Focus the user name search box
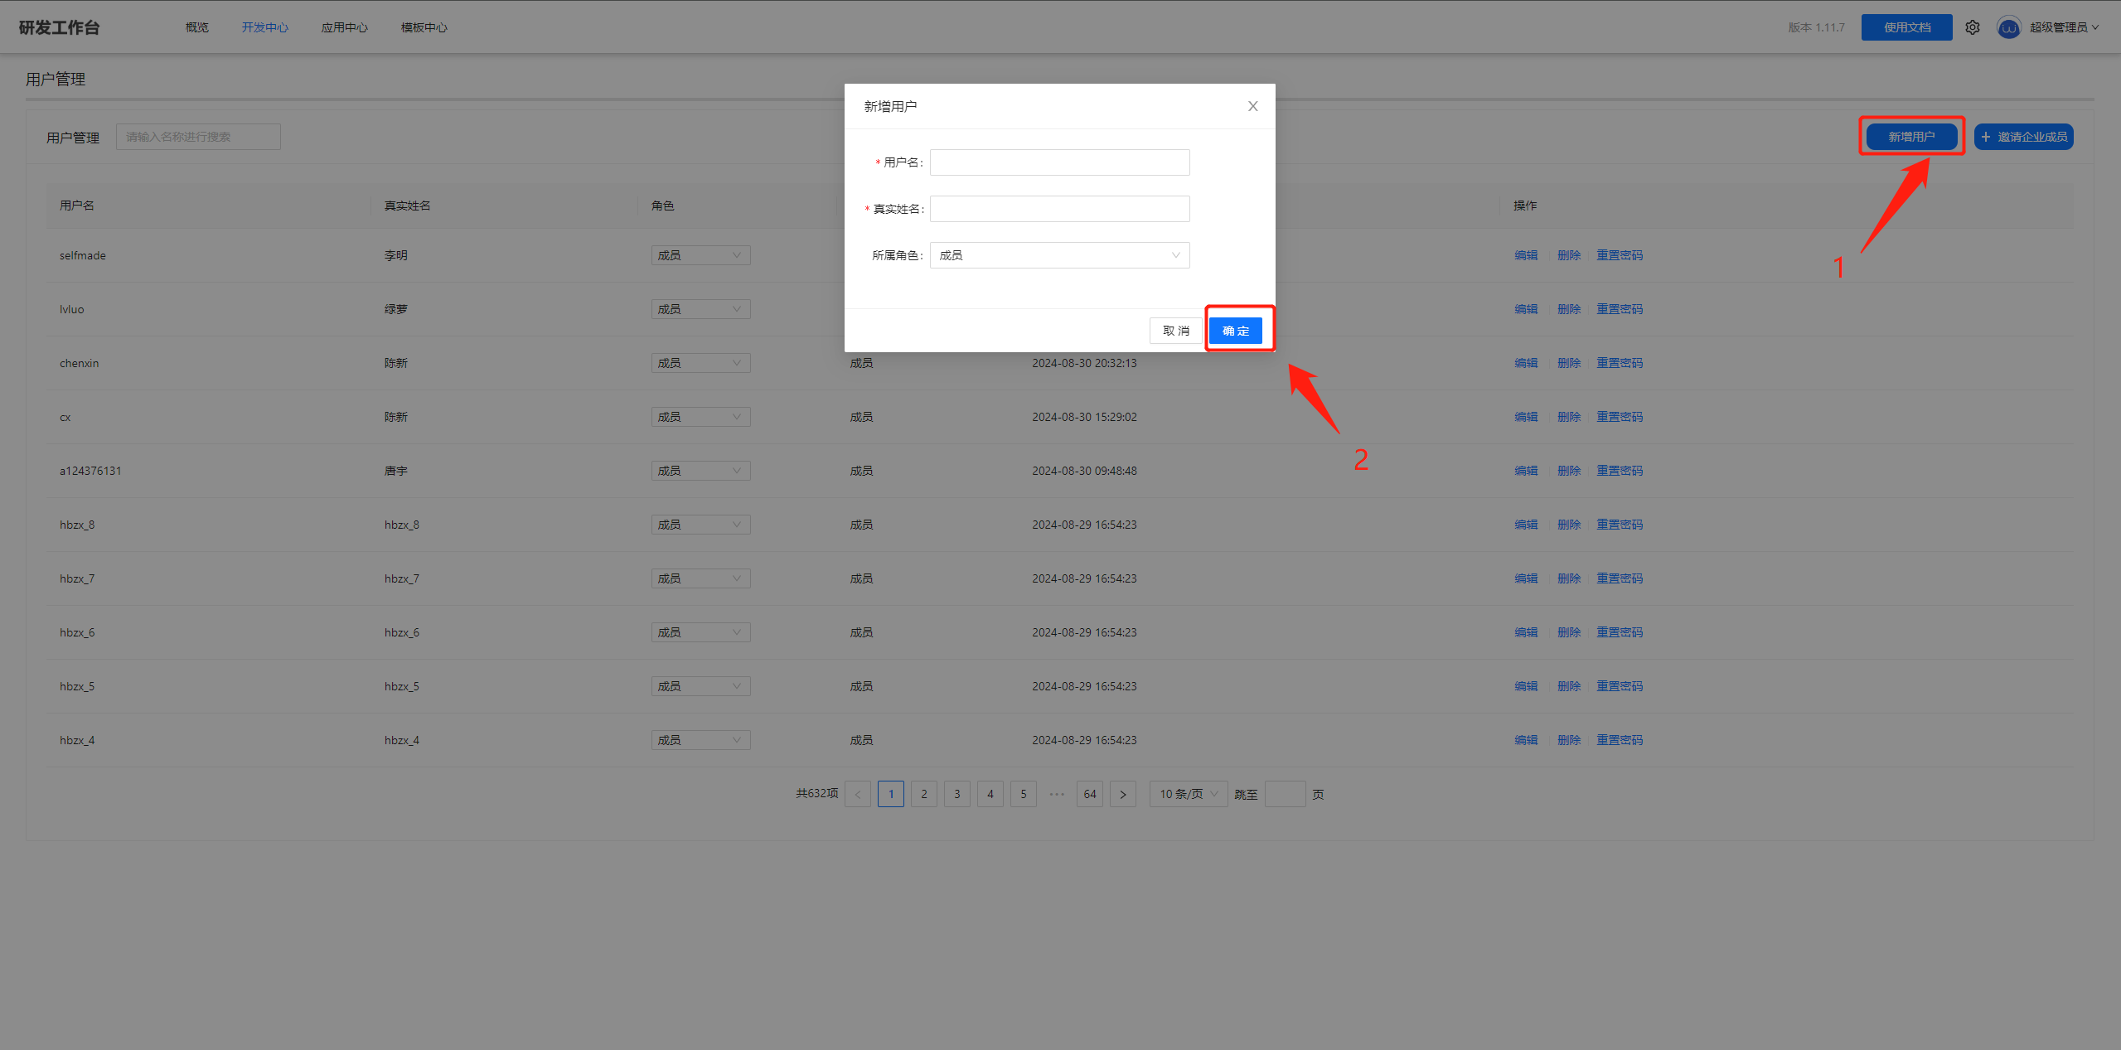Viewport: 2121px width, 1050px height. (198, 137)
